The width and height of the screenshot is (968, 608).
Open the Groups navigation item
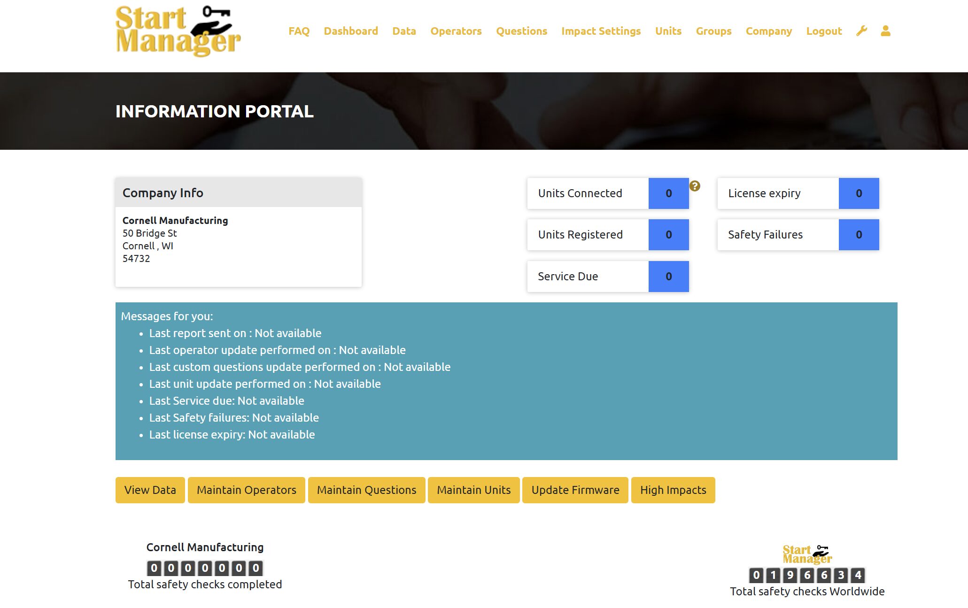click(713, 31)
